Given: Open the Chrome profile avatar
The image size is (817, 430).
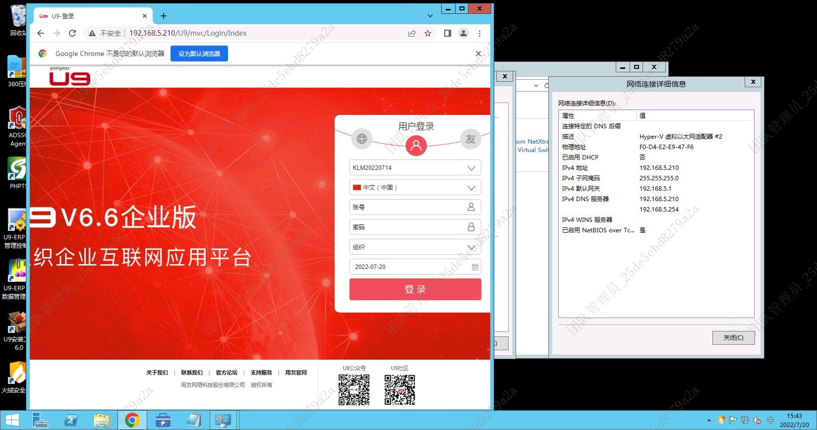Looking at the screenshot, I should click(463, 33).
